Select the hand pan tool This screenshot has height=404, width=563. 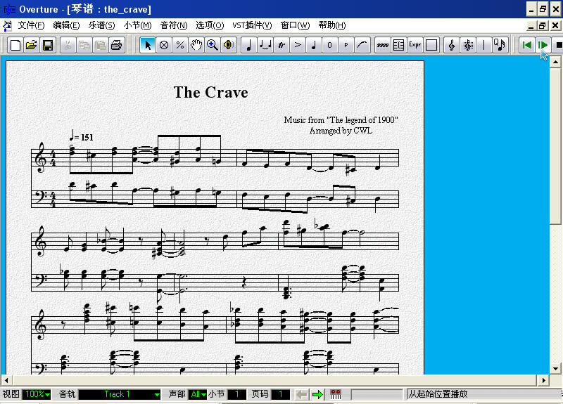196,45
